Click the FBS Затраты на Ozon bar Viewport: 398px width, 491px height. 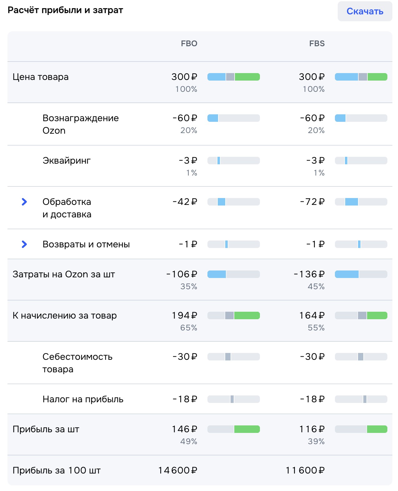(361, 274)
